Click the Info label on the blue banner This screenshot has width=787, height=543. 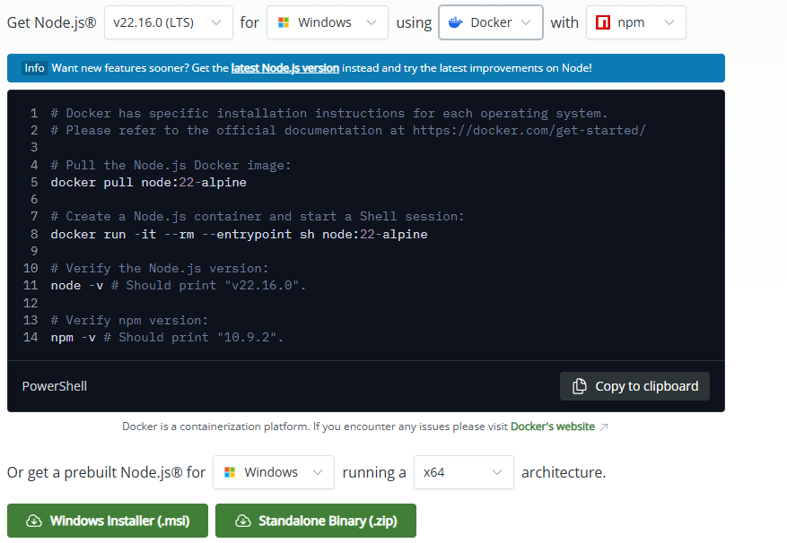34,67
